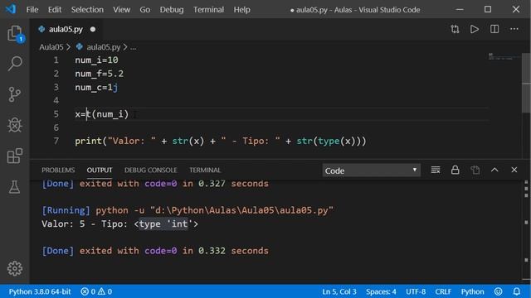This screenshot has width=531, height=298.
Task: Change Python language mode
Action: pyautogui.click(x=472, y=291)
